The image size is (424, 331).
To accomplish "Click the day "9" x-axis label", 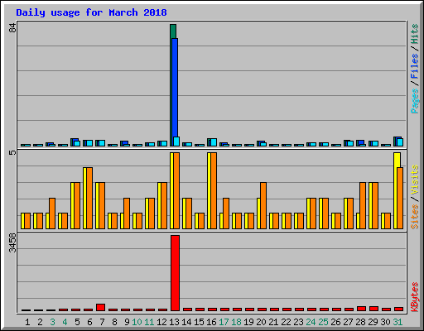I will pyautogui.click(x=127, y=322).
